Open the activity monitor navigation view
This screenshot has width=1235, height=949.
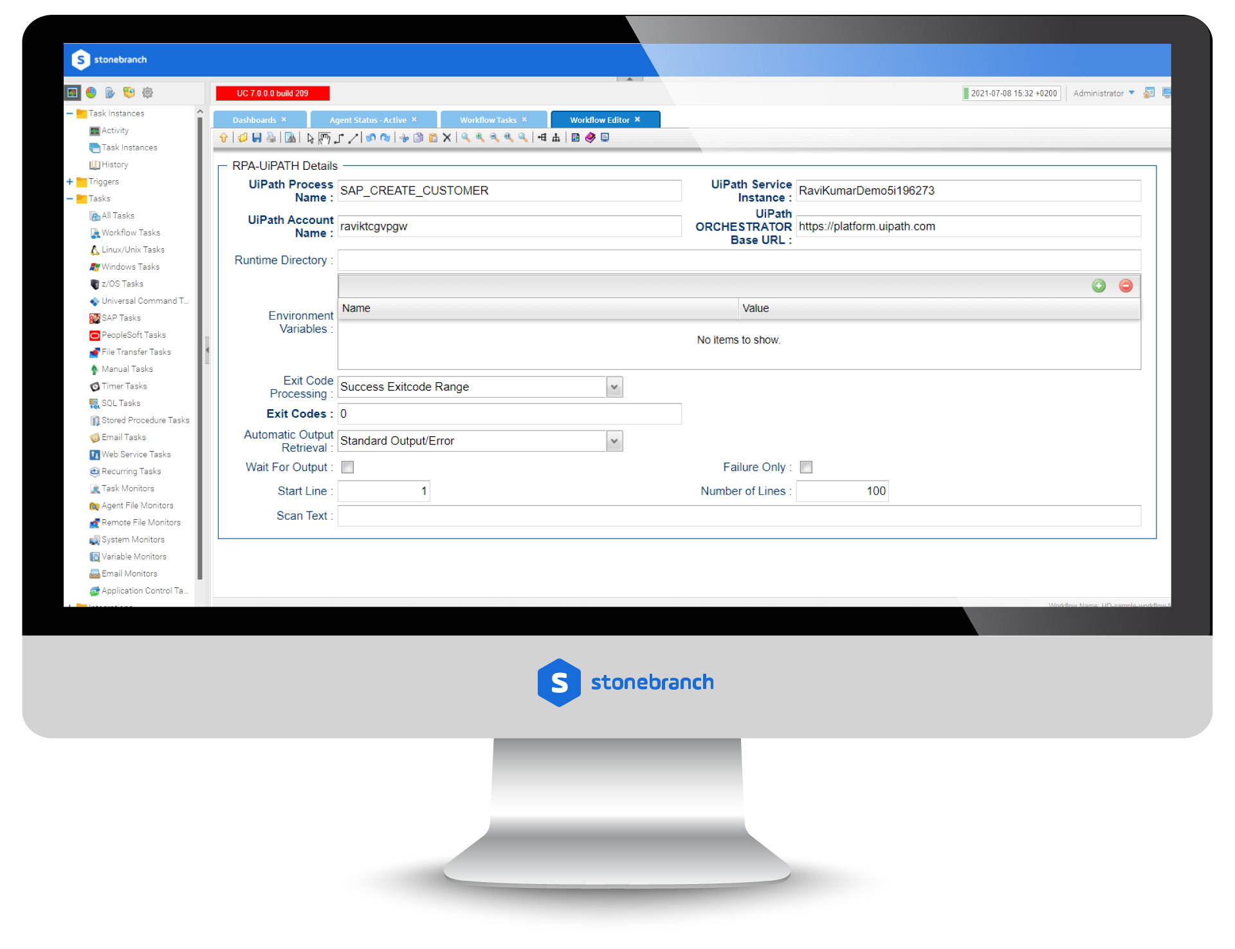point(73,93)
